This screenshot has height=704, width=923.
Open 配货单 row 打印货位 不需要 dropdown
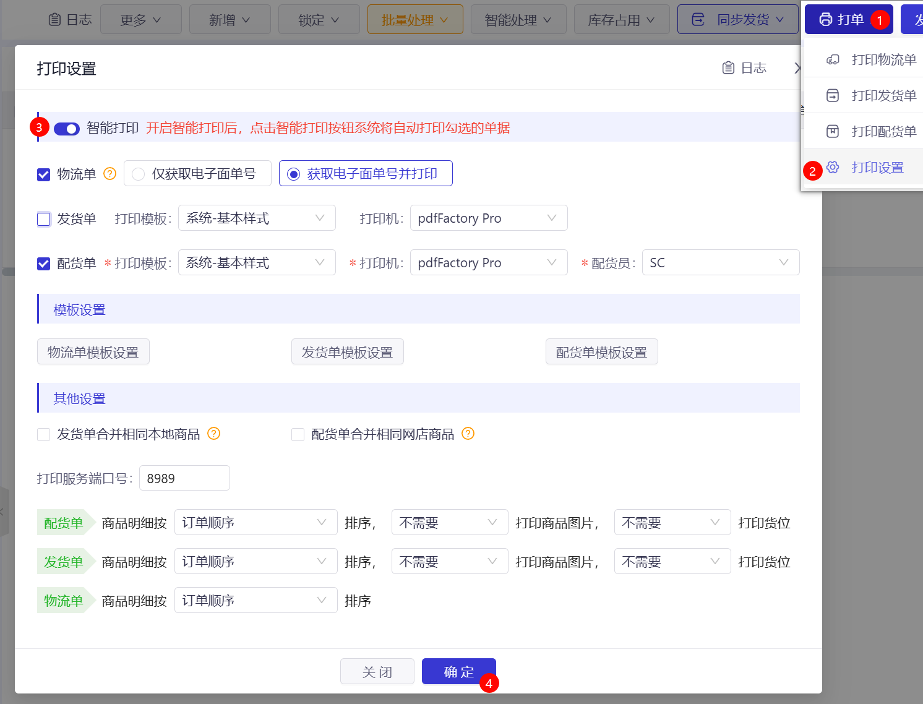[672, 522]
